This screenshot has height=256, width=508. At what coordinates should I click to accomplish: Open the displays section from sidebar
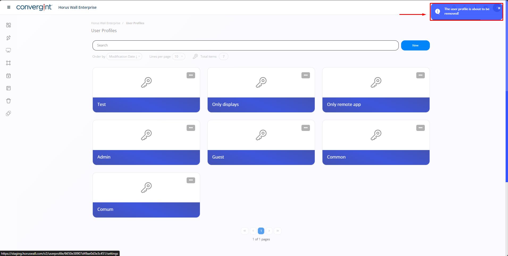point(9,50)
